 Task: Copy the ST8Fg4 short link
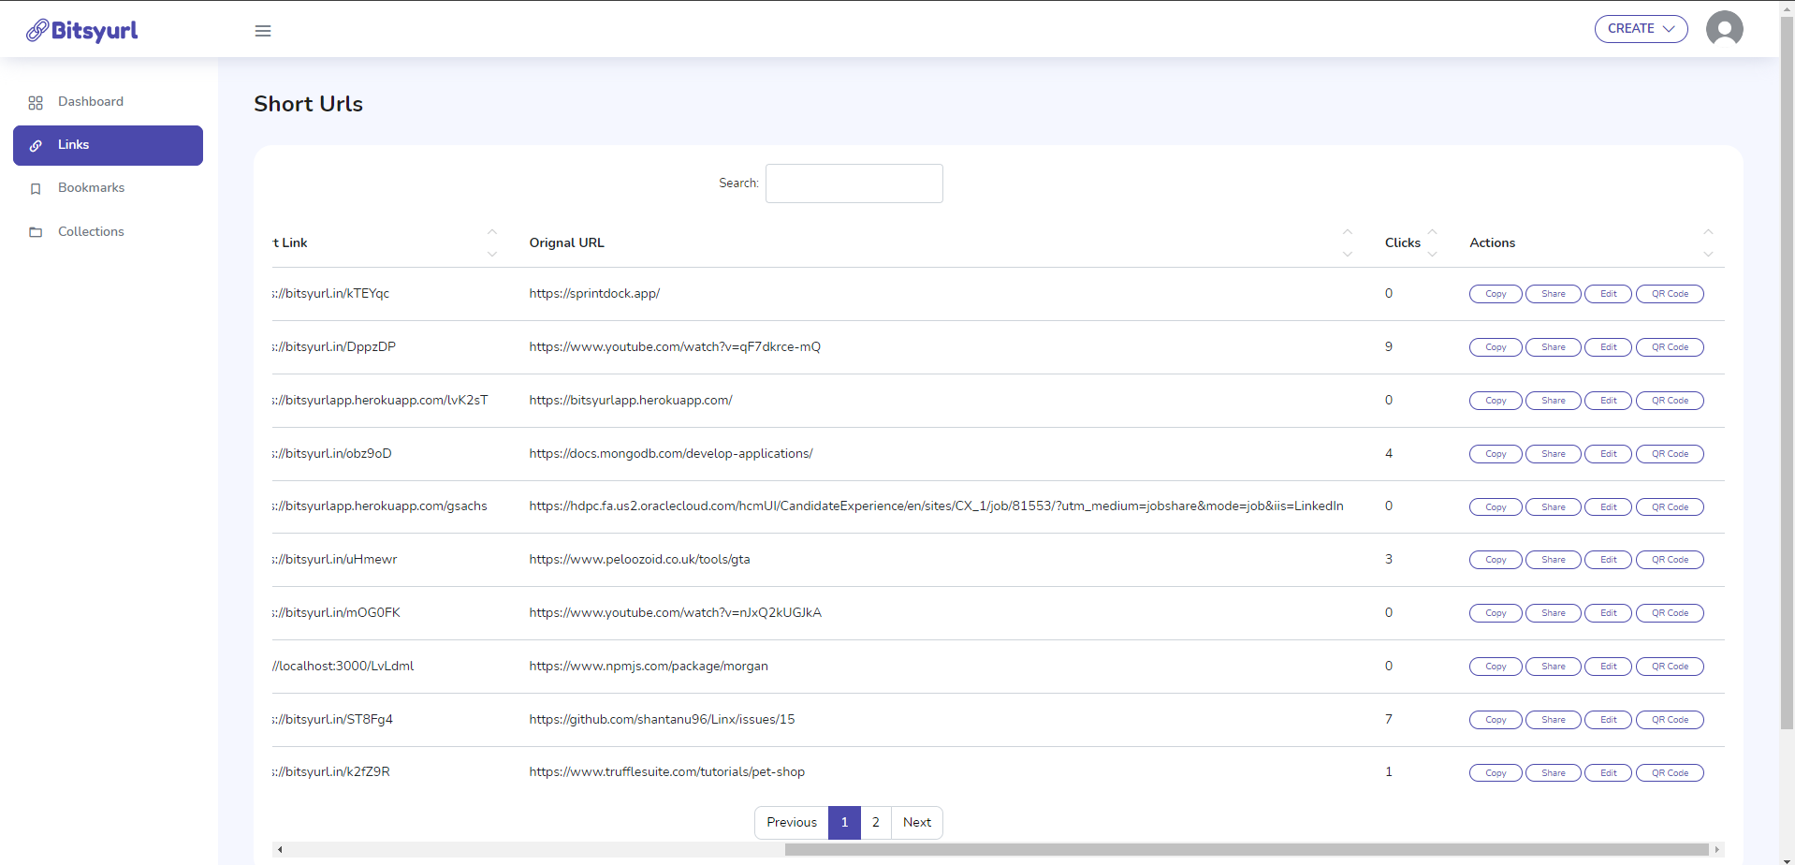(1496, 720)
